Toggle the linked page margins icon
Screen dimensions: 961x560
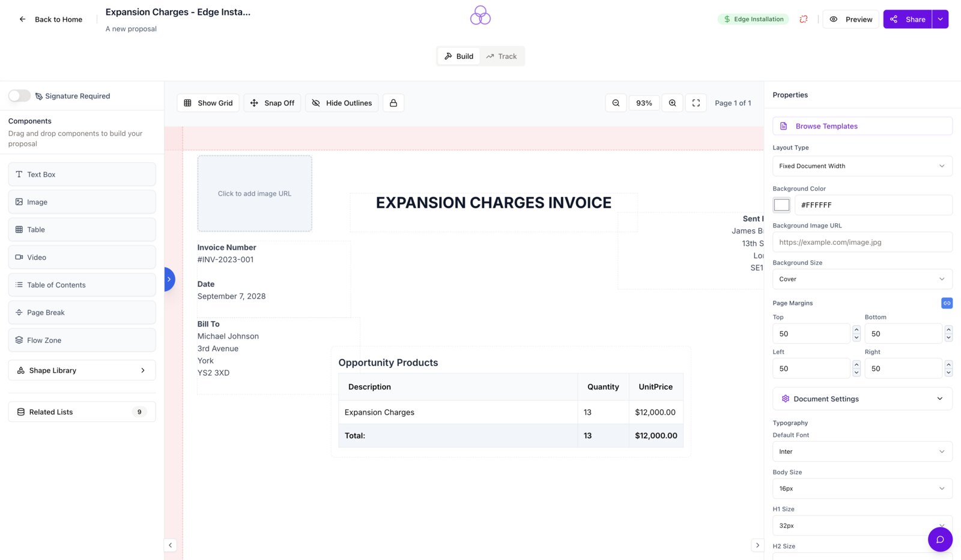point(947,303)
